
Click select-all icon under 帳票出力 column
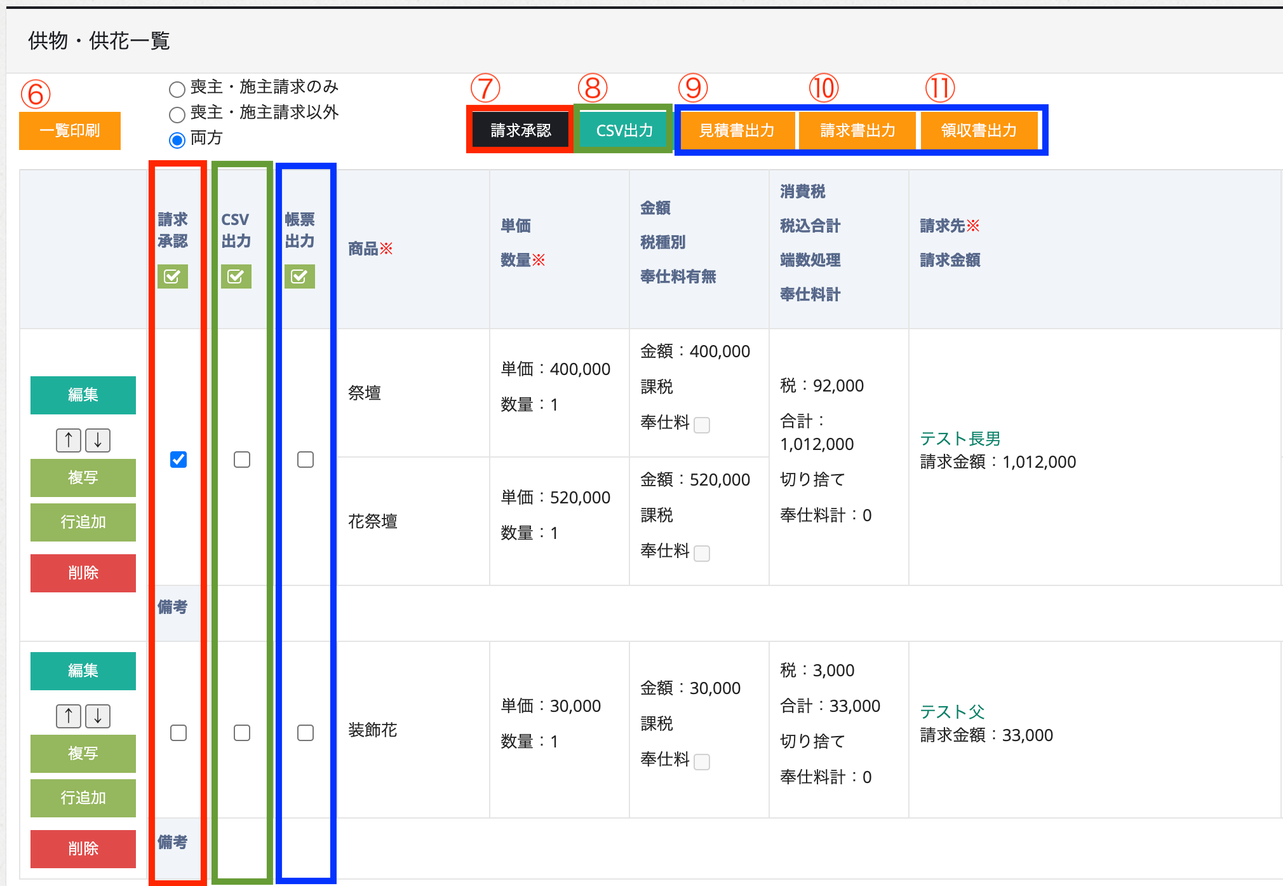pos(299,276)
